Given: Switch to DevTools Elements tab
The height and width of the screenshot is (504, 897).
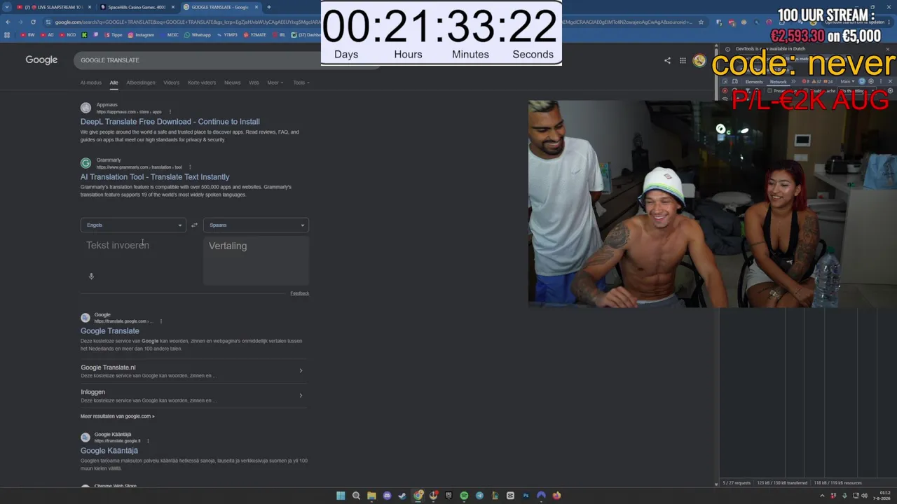Looking at the screenshot, I should pyautogui.click(x=754, y=82).
